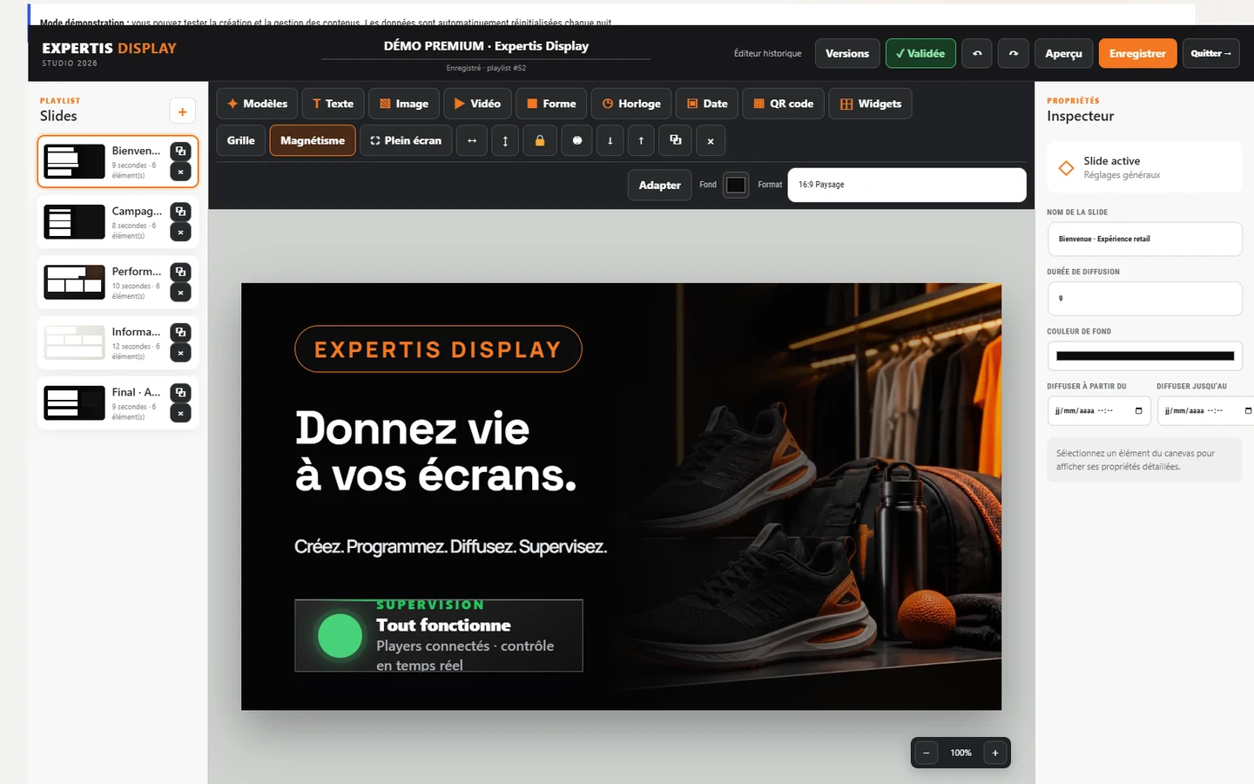Click the 100% zoom level label
The width and height of the screenshot is (1254, 784).
961,753
